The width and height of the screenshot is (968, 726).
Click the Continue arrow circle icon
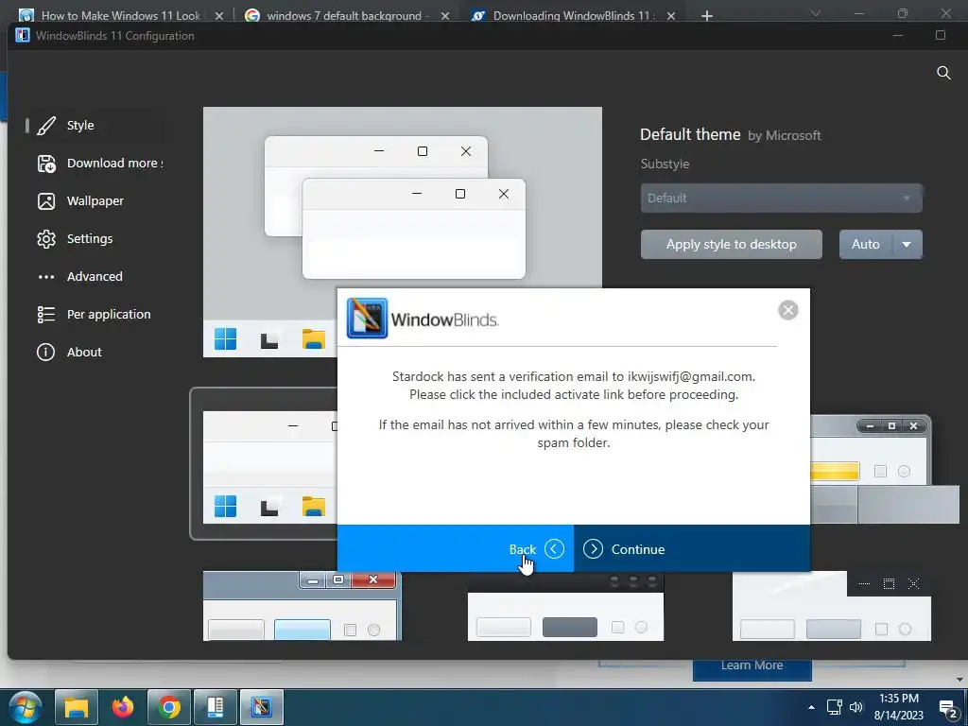click(593, 549)
